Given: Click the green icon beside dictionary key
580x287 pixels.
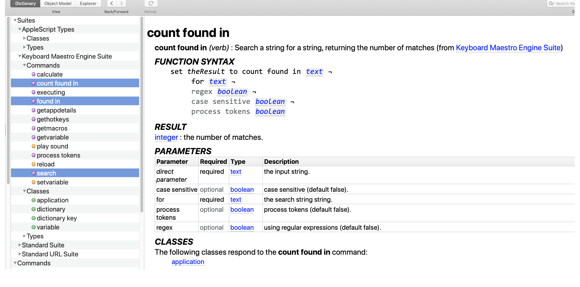Looking at the screenshot, I should tap(34, 218).
